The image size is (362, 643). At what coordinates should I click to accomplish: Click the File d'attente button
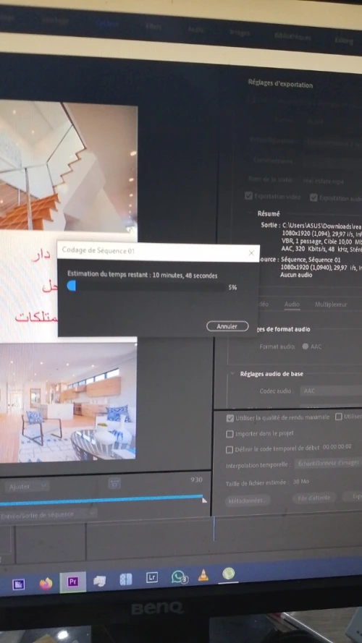click(x=314, y=498)
